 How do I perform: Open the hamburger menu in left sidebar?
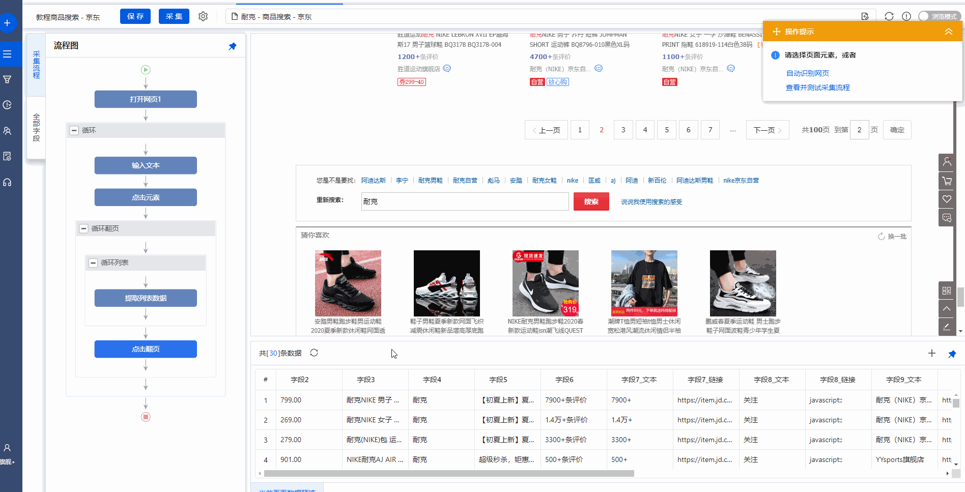(x=8, y=54)
